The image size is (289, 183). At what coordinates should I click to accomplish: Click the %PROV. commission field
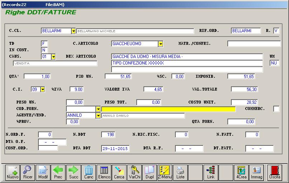pos(73,122)
